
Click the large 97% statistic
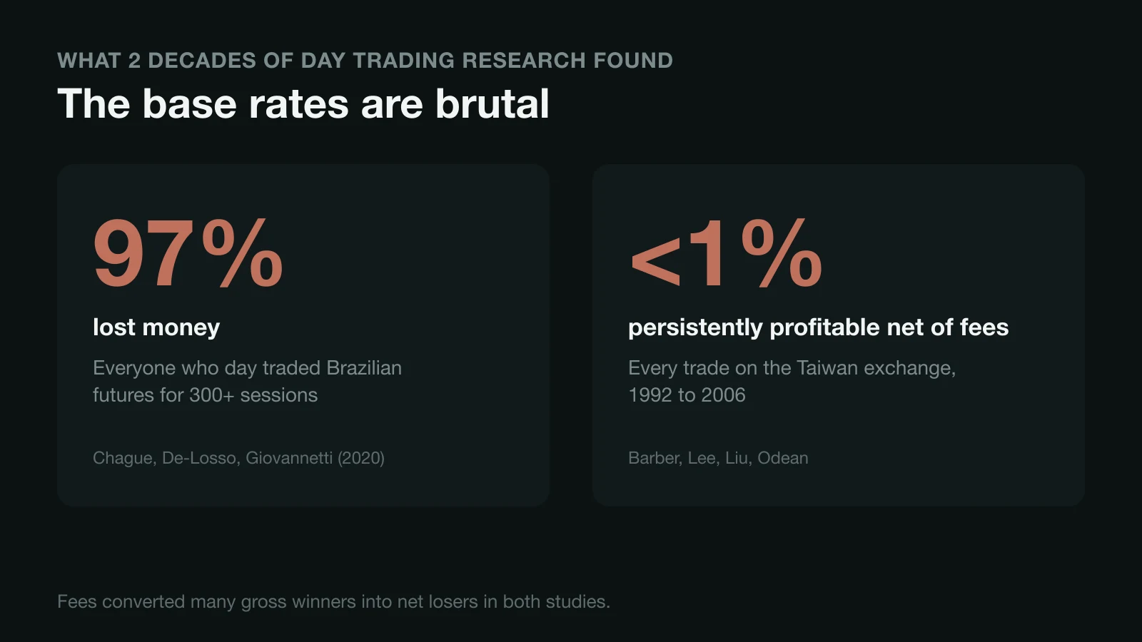coord(188,254)
